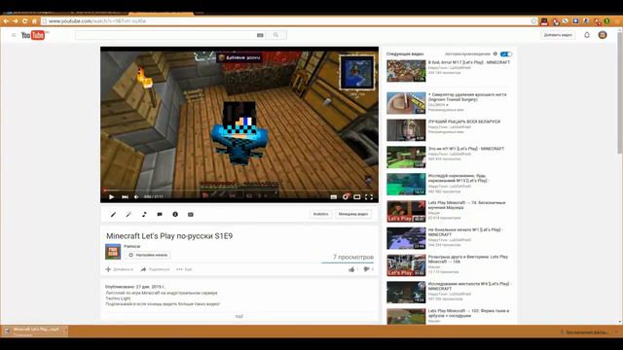Focus the YouTube search field

[x=165, y=35]
